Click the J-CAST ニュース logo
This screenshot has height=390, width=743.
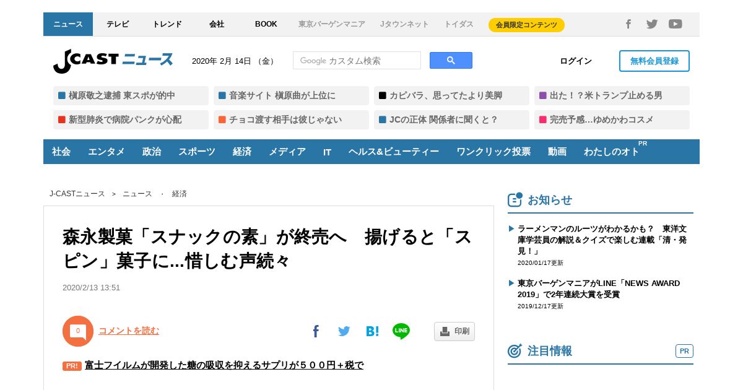[x=113, y=61]
